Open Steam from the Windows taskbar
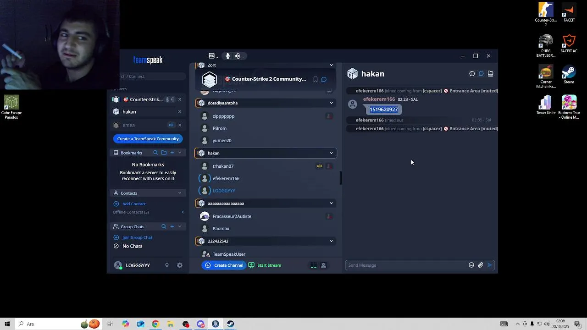 coord(231,324)
